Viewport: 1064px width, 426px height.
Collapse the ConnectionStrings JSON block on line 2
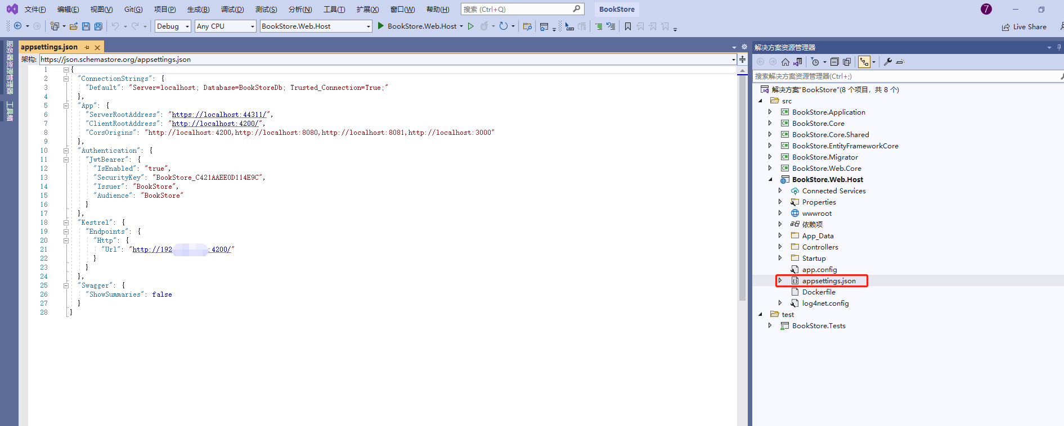(66, 79)
